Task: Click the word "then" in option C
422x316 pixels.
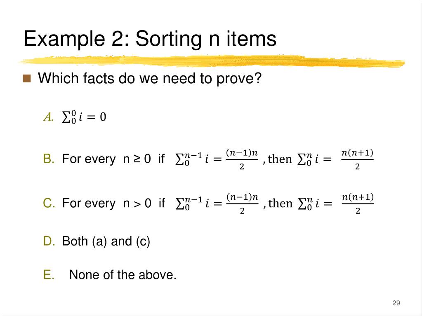Action: (280, 204)
